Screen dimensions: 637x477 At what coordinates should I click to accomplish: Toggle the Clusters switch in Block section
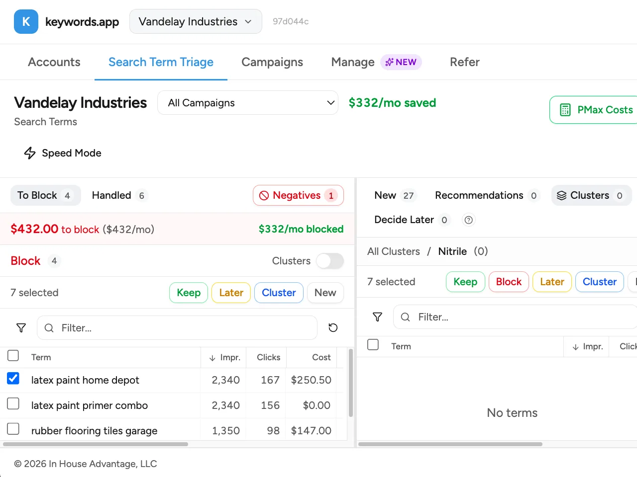330,261
